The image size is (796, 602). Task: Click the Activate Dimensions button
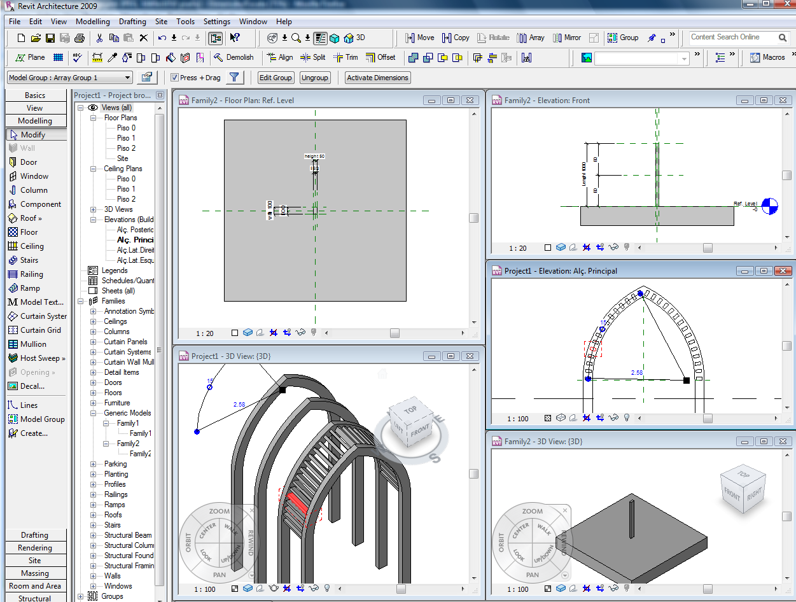coord(377,78)
